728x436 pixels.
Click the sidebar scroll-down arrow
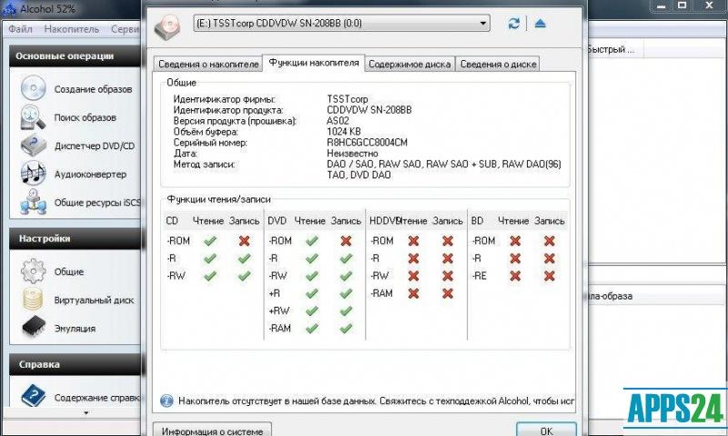click(x=86, y=412)
